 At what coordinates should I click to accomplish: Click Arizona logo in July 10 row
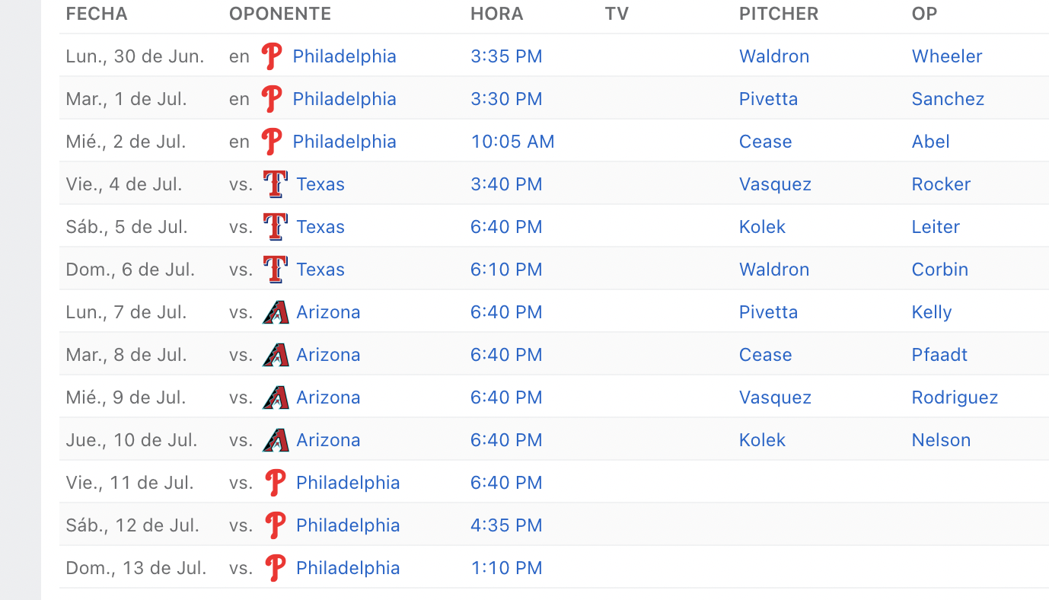pos(276,440)
